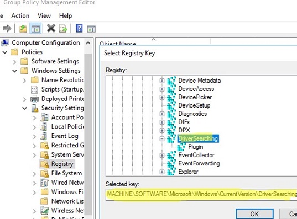Image resolution: width=297 pixels, height=219 pixels.
Task: Click the Forward arrow toolbar icon
Action: [7, 29]
